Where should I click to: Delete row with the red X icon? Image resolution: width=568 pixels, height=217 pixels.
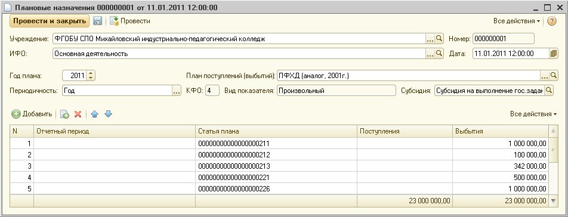(78, 114)
